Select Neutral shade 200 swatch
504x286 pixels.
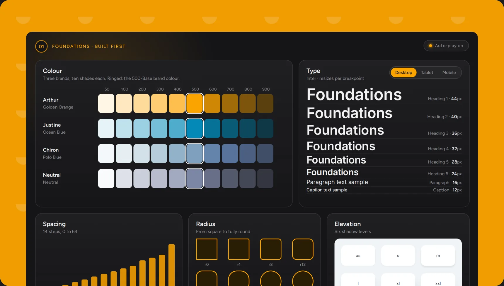coord(142,178)
